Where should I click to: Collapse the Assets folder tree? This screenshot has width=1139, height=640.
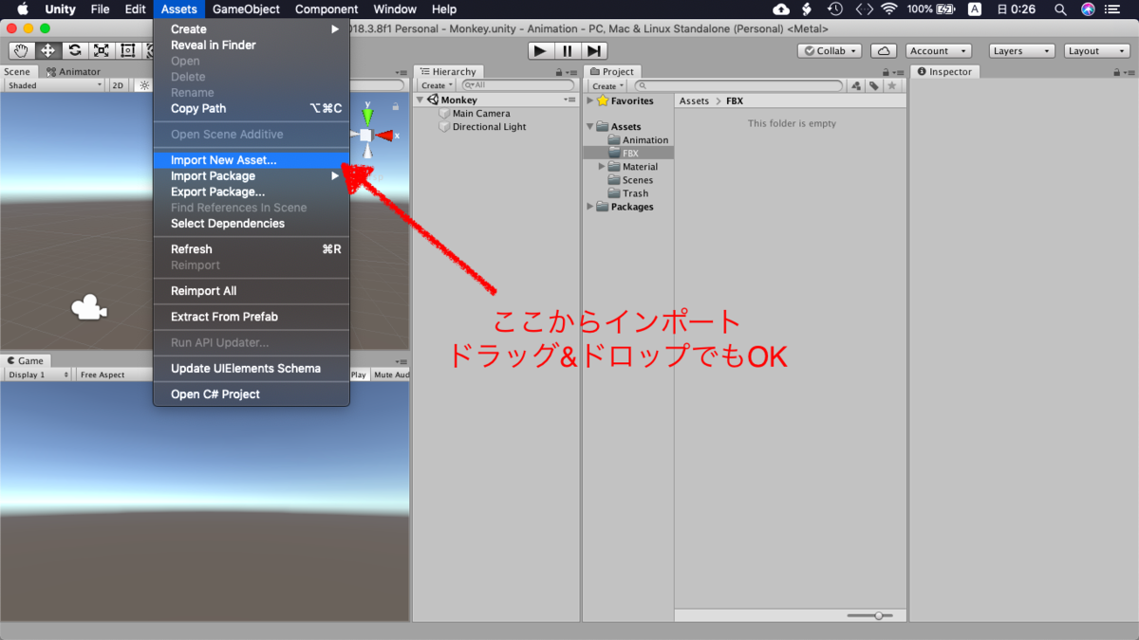click(x=590, y=127)
